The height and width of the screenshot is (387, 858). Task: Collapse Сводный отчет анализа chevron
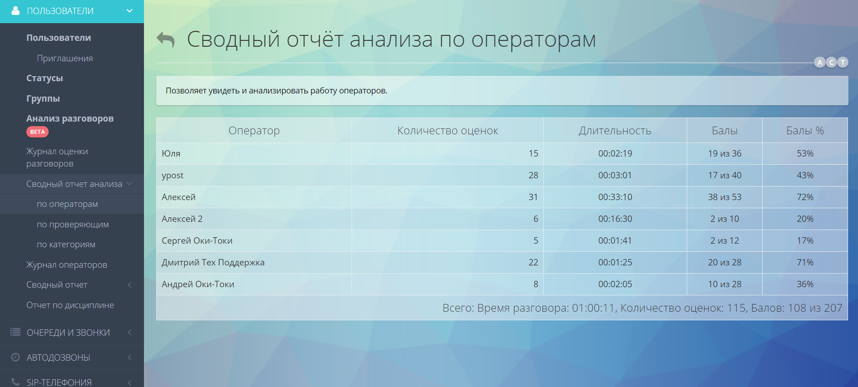click(129, 184)
